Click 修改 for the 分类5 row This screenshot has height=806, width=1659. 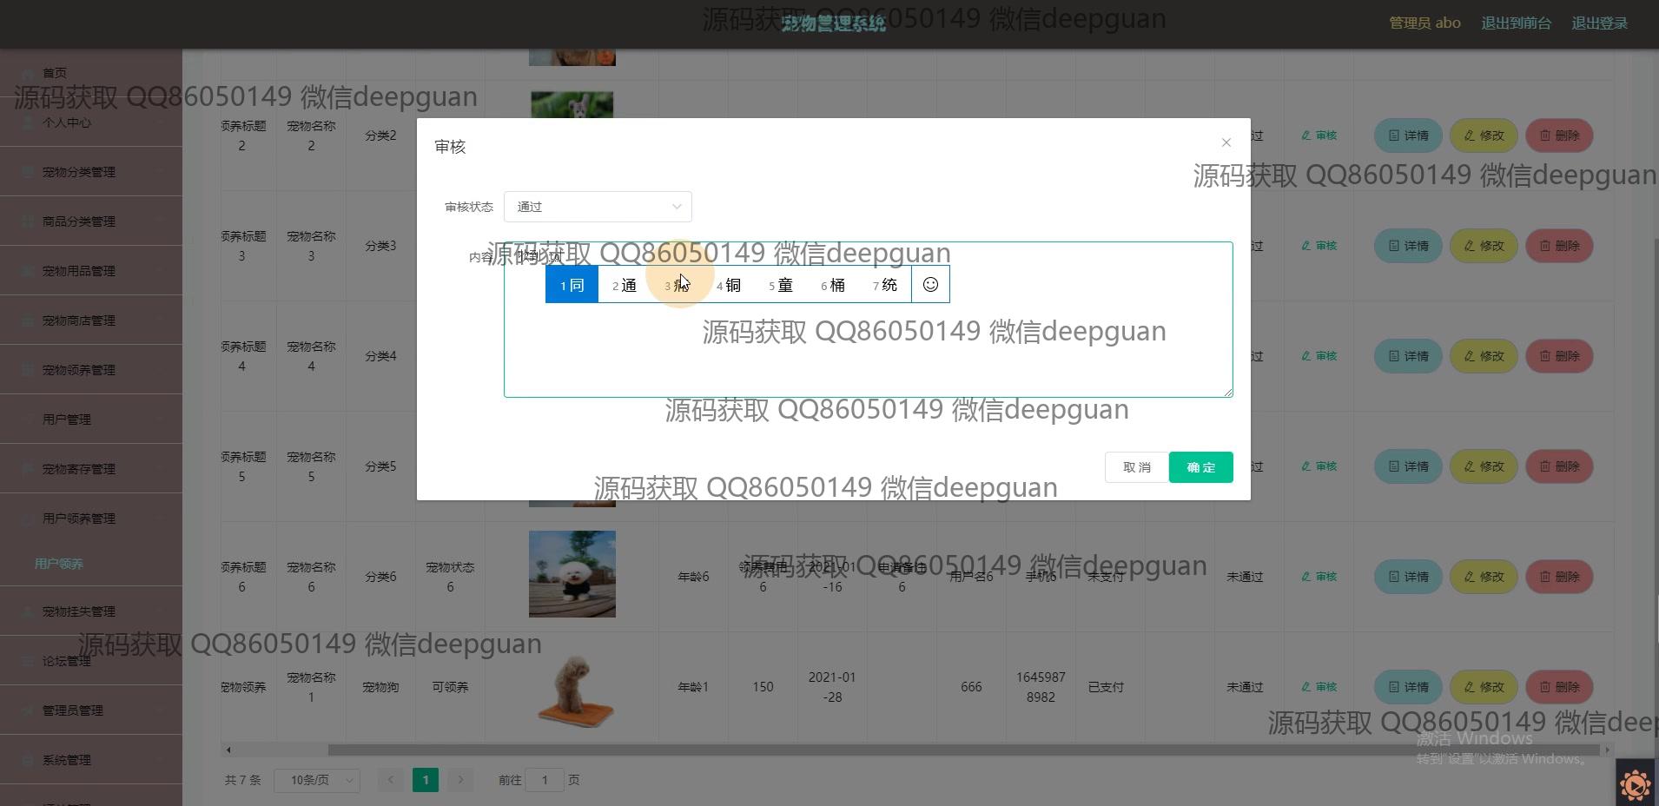point(1484,466)
